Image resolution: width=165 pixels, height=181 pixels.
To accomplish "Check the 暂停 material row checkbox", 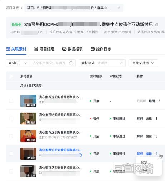I will (11, 119).
